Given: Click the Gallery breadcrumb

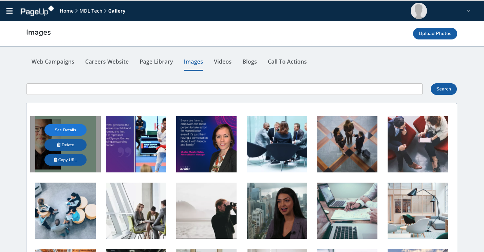Looking at the screenshot, I should click(117, 11).
